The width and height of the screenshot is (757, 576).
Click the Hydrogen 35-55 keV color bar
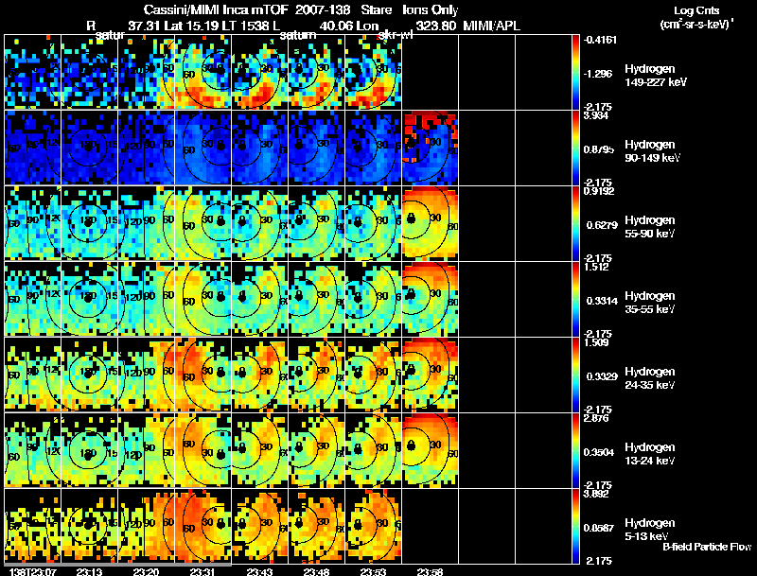coord(575,299)
